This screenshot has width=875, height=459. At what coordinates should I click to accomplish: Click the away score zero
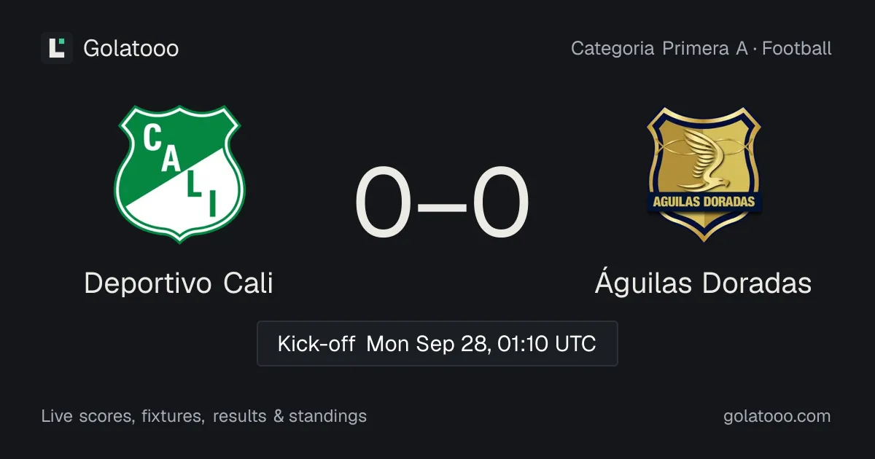click(x=500, y=203)
